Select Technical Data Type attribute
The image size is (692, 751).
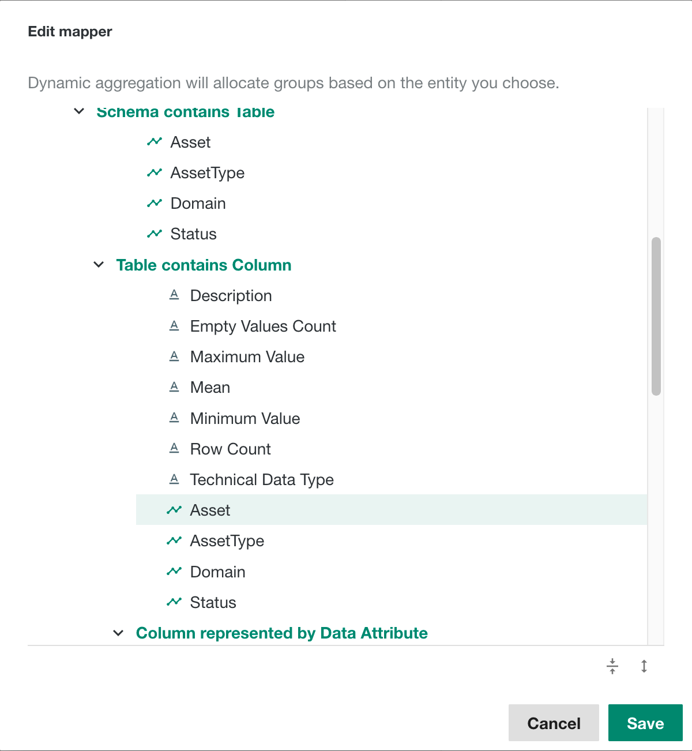coord(262,479)
